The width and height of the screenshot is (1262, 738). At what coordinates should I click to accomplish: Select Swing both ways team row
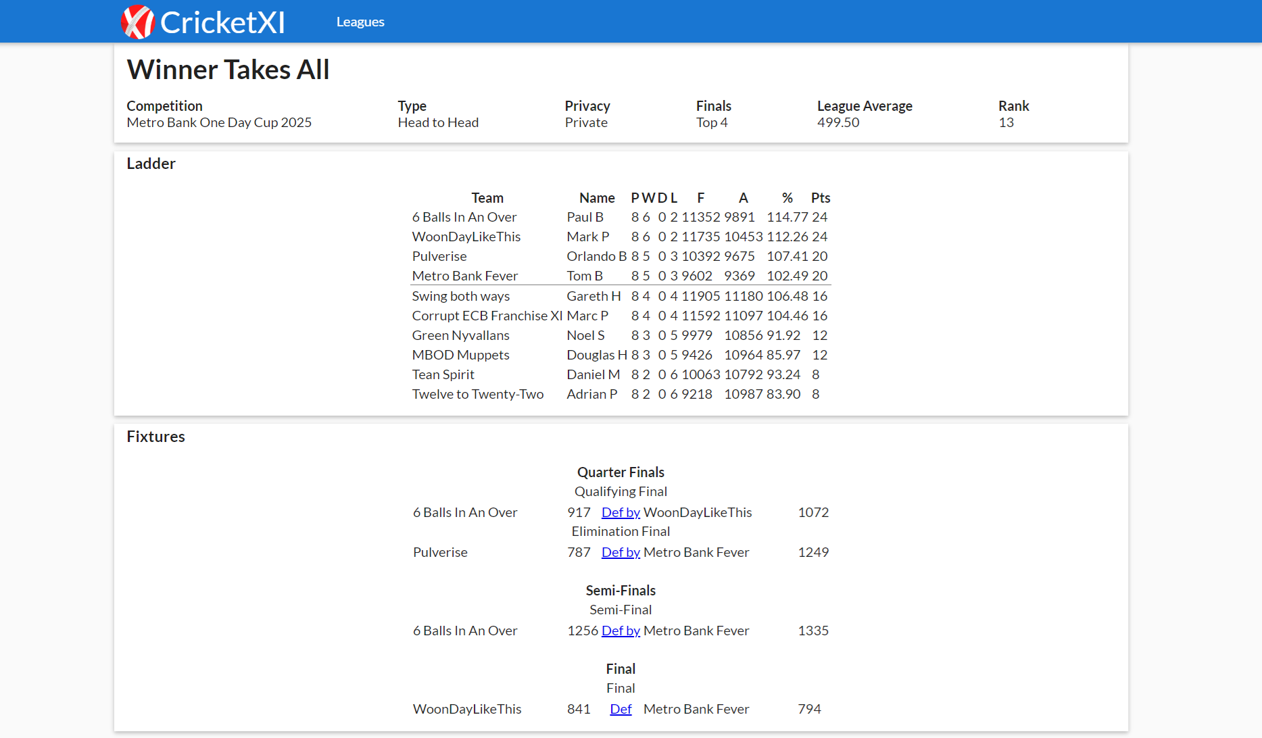pyautogui.click(x=461, y=296)
